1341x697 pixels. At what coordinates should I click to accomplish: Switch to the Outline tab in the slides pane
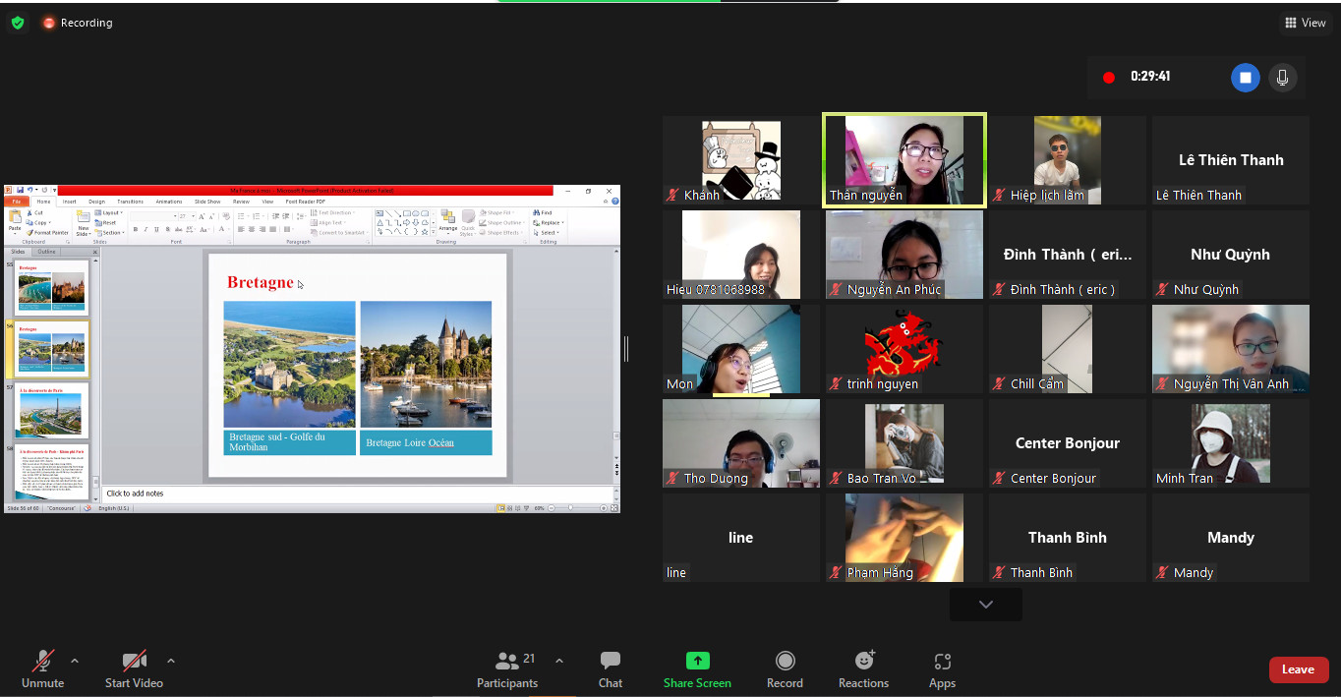click(47, 253)
